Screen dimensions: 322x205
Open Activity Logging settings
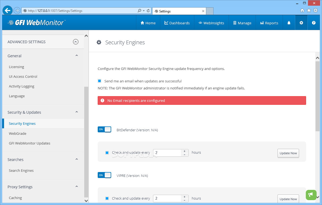(x=22, y=86)
